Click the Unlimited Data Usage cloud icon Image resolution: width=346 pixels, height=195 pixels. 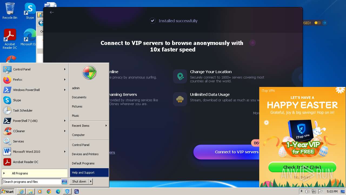[x=180, y=99]
